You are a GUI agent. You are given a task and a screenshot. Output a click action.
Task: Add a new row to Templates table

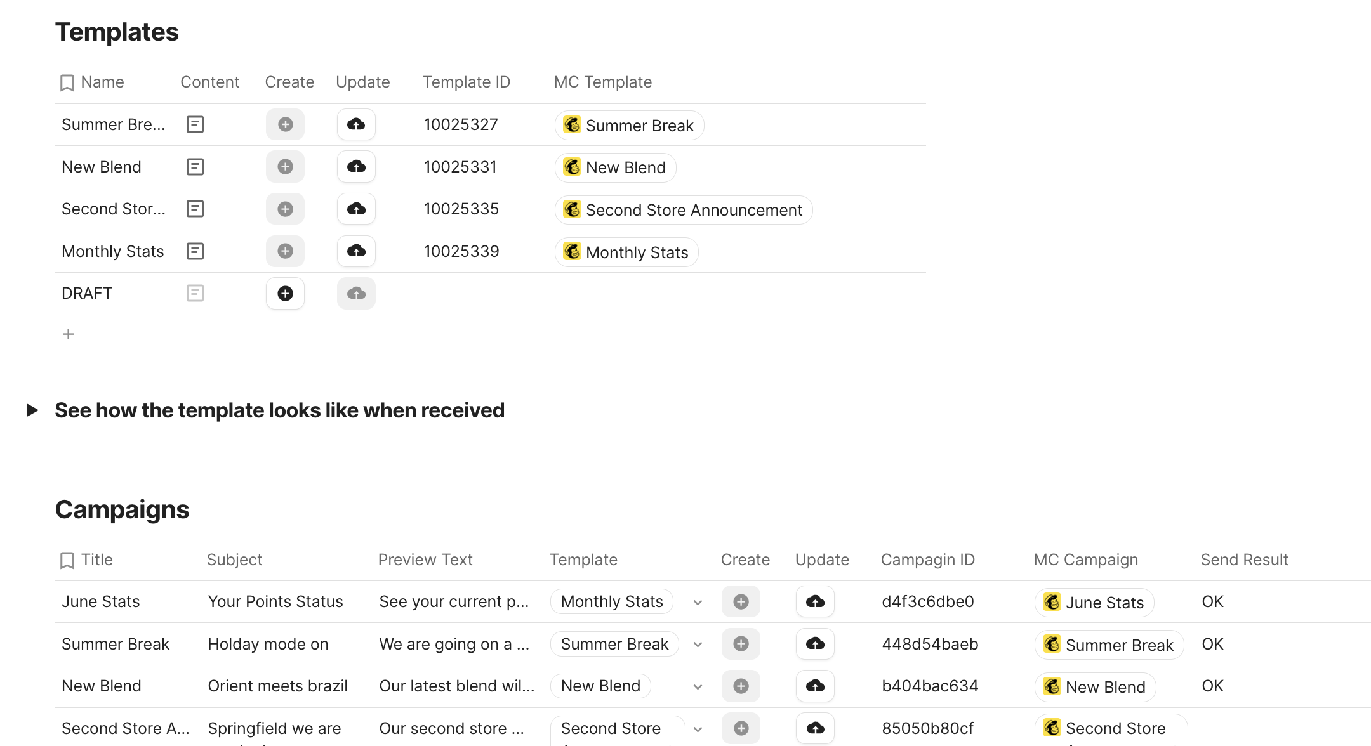point(69,334)
